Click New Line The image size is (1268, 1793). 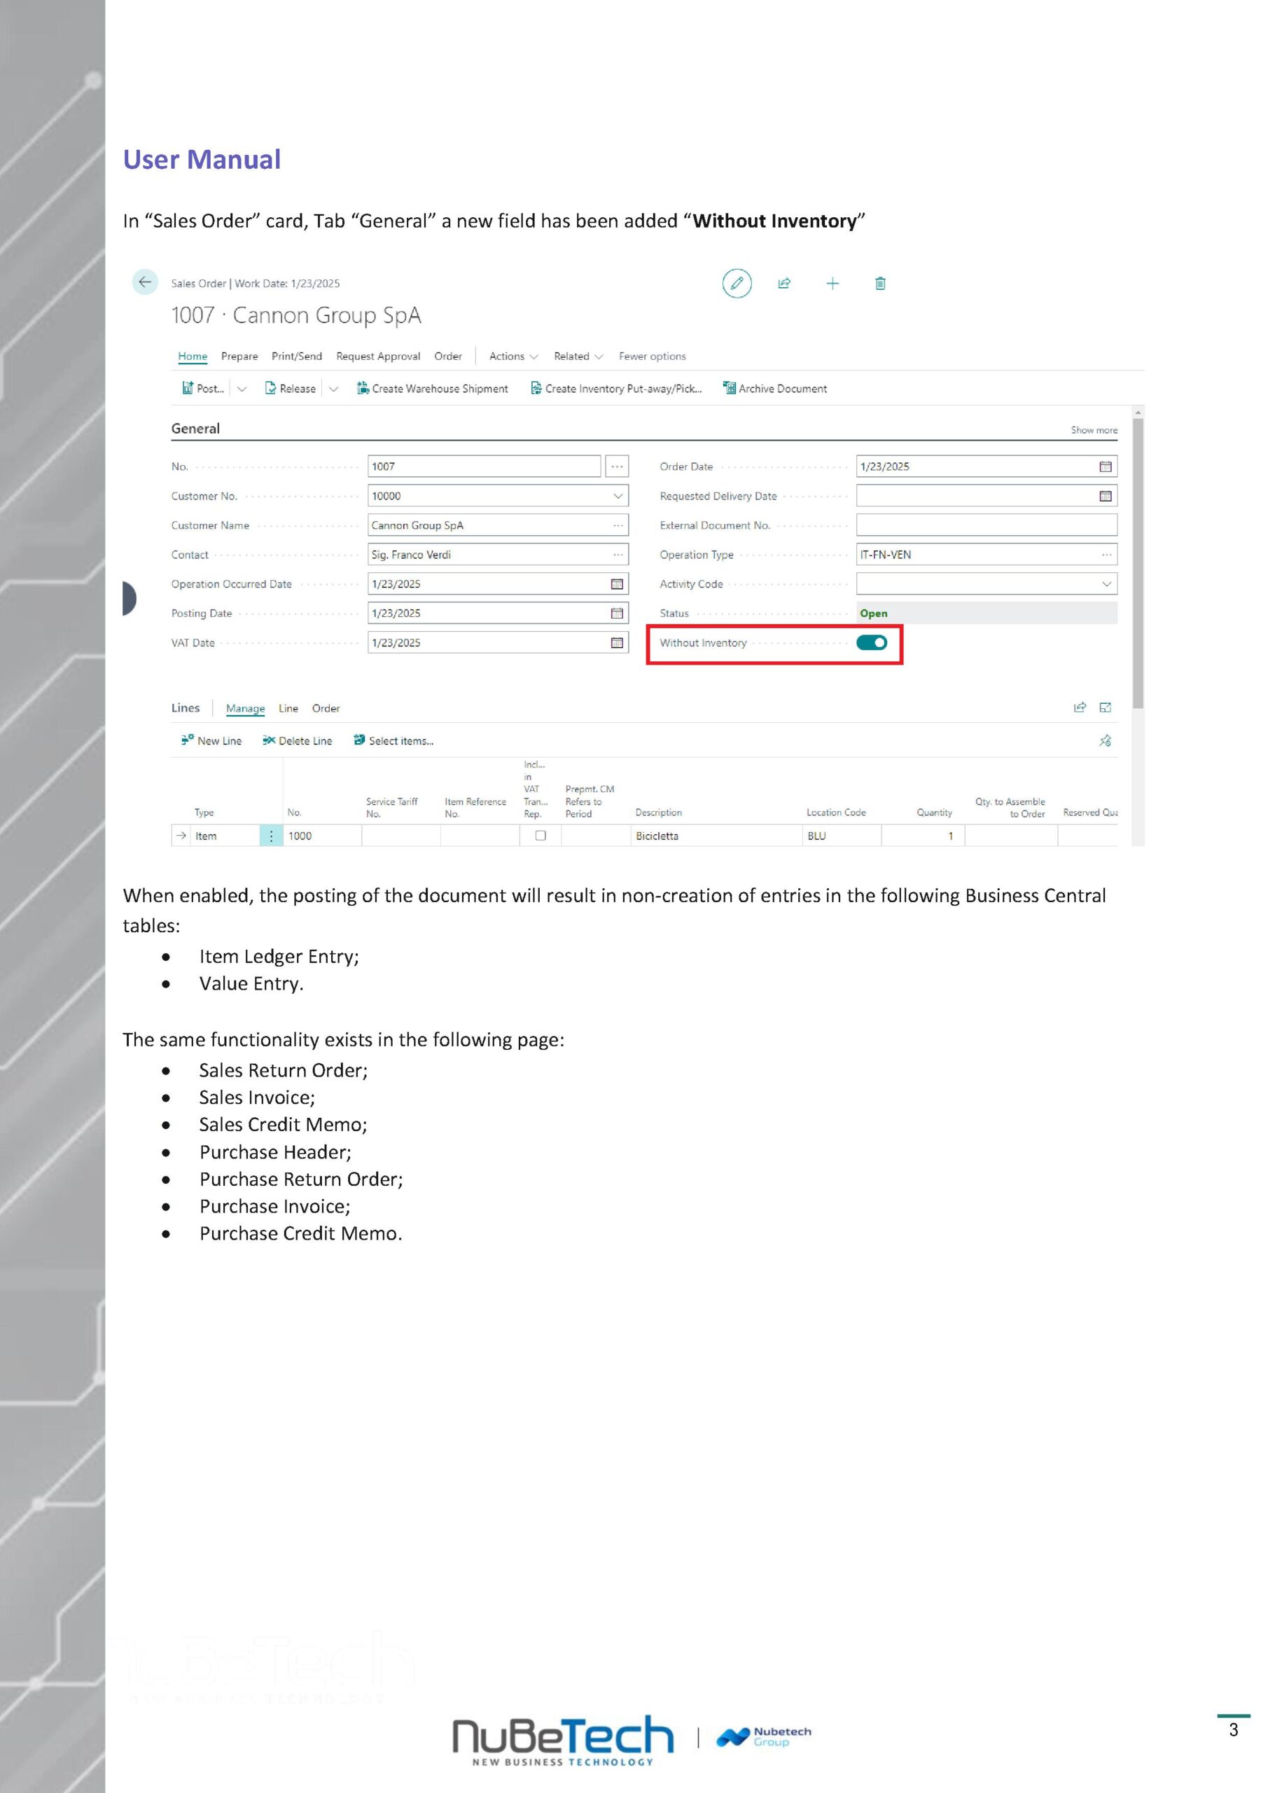[x=211, y=740]
